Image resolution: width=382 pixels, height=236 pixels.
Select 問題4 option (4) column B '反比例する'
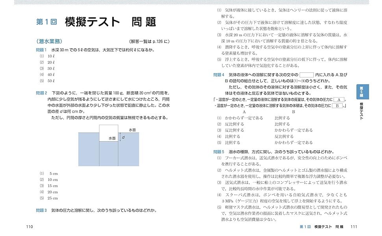tap(284, 136)
